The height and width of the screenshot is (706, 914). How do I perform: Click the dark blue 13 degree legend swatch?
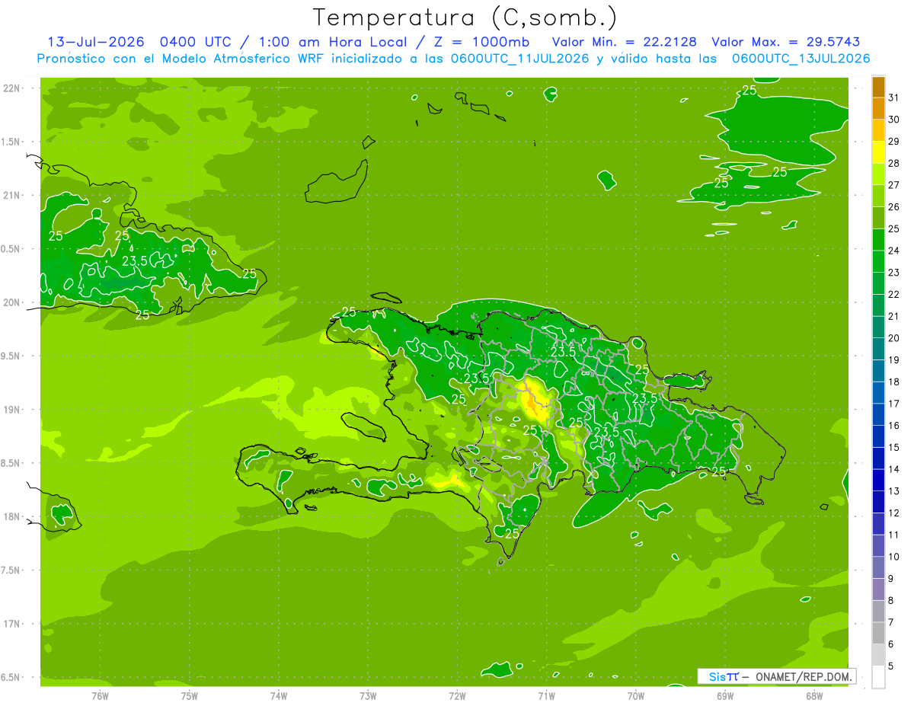point(878,481)
